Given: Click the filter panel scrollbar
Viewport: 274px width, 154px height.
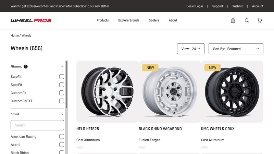Looking at the screenshot, I should pyautogui.click(x=66, y=84).
